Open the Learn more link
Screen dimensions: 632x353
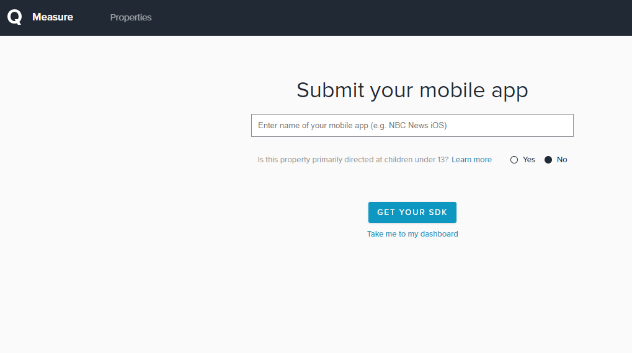(x=471, y=160)
